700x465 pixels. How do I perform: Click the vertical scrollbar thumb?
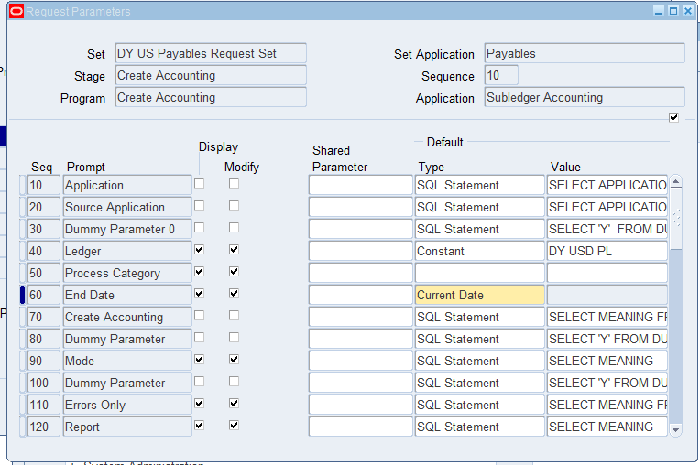[x=676, y=220]
